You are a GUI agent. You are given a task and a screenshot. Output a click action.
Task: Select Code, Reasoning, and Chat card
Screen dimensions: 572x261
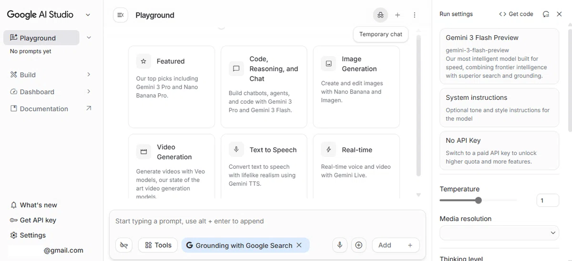pos(264,87)
